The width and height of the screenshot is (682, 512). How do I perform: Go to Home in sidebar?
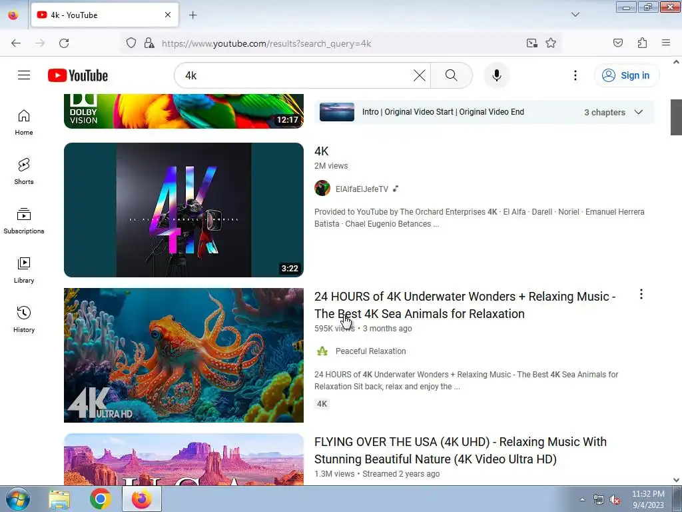[24, 123]
